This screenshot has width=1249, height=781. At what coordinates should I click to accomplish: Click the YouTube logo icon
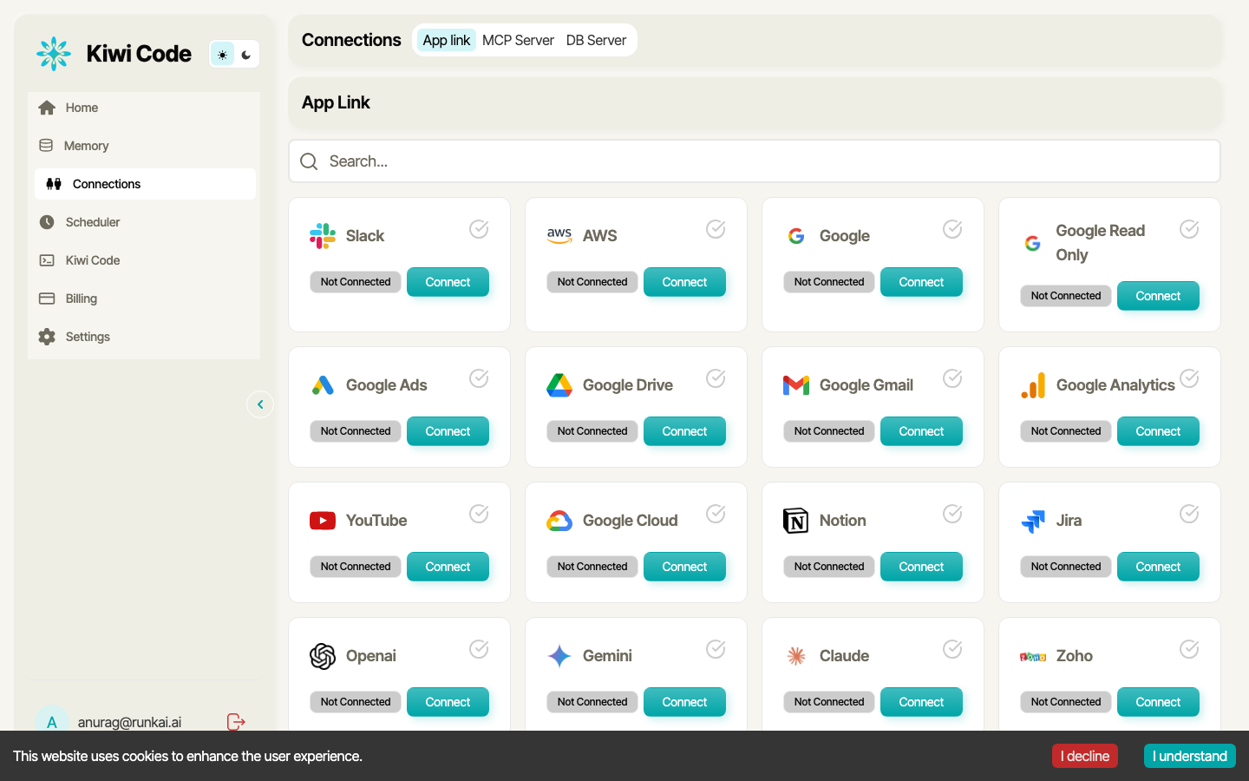(x=323, y=521)
